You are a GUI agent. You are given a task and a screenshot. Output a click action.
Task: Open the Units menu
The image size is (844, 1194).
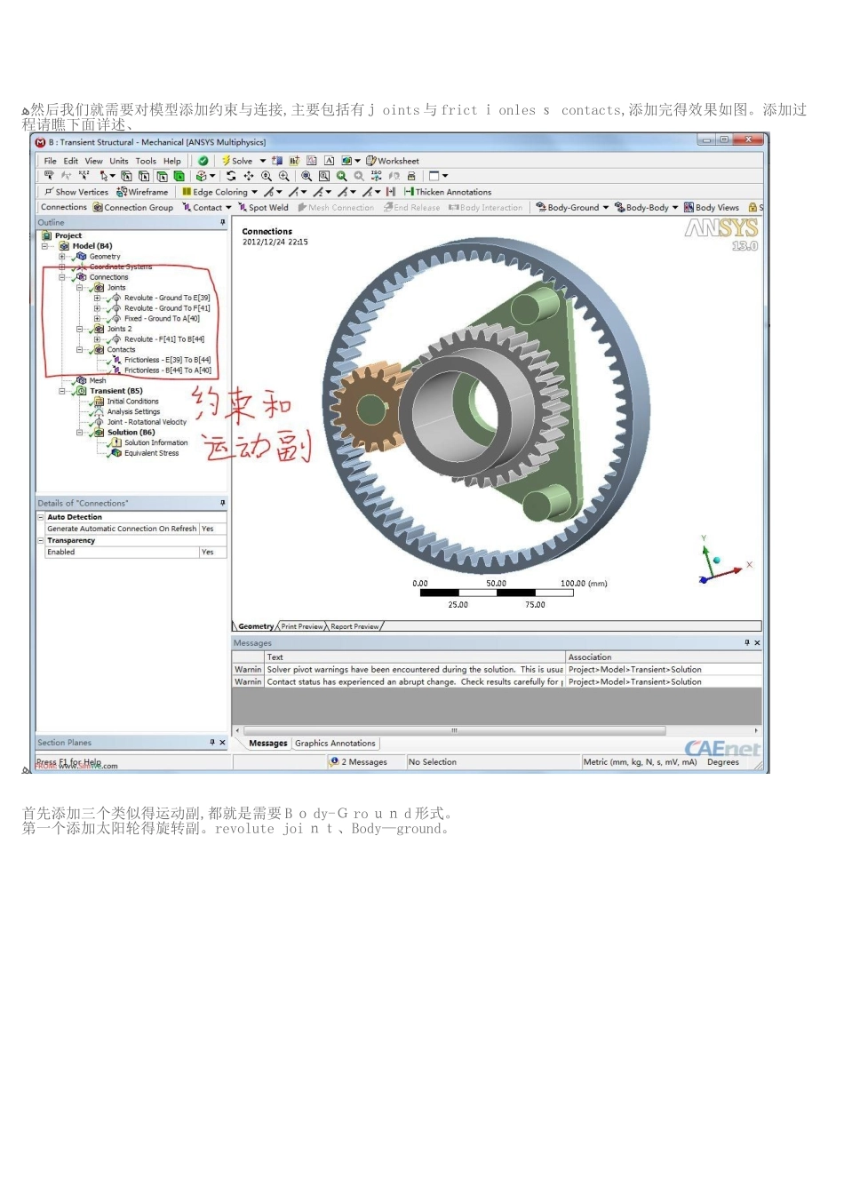(x=119, y=161)
